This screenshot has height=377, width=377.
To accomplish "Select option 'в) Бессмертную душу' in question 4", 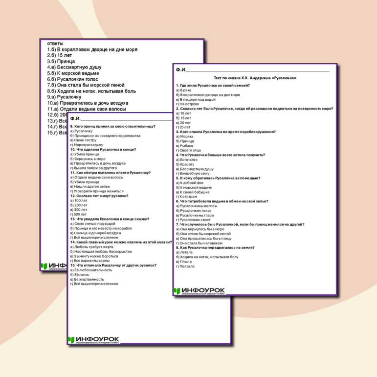I will coord(194,169).
